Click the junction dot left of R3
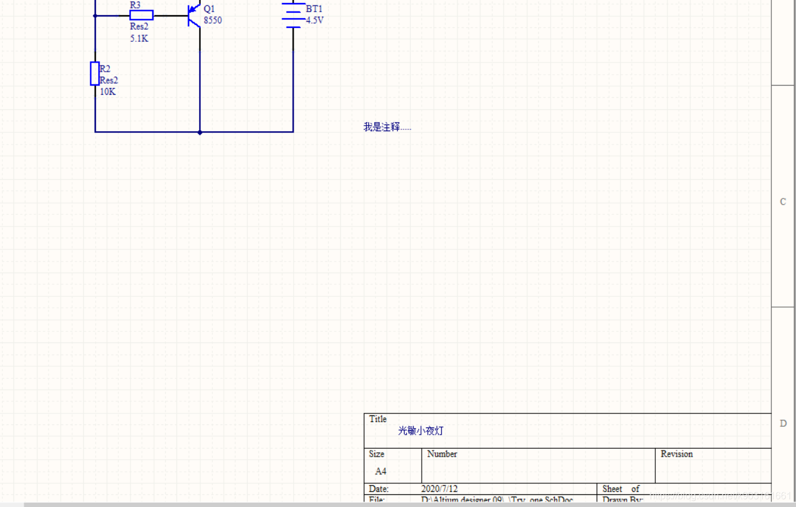The width and height of the screenshot is (796, 507). 95,16
